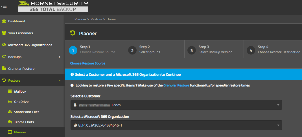
Task: Click the blue banner message text
Action: pos(128,74)
